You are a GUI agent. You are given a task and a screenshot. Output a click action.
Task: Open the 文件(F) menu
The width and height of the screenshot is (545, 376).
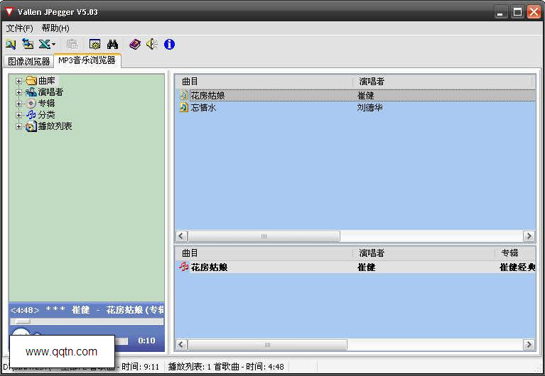pos(19,28)
